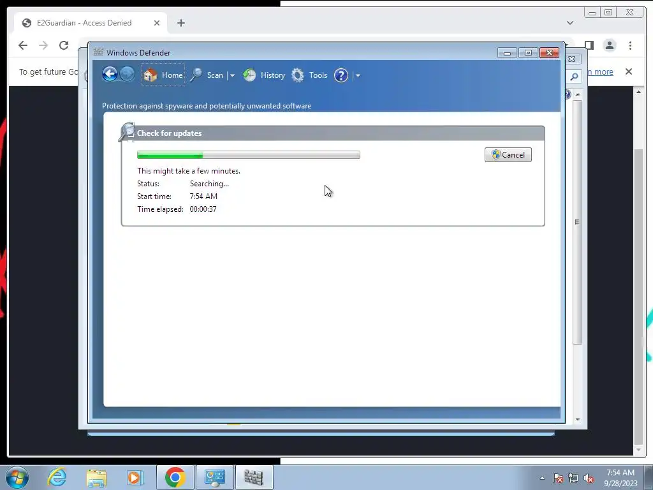
Task: Expand the Help options dropdown arrow
Action: pyautogui.click(x=358, y=75)
